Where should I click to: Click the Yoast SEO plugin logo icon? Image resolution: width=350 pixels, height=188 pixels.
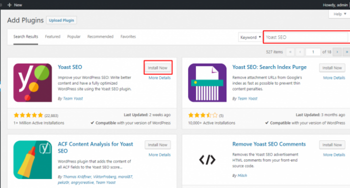click(x=32, y=83)
